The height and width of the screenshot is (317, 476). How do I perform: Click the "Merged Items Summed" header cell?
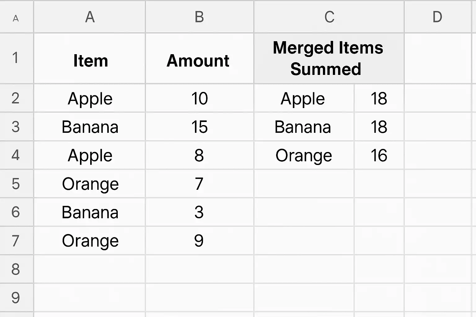[328, 58]
